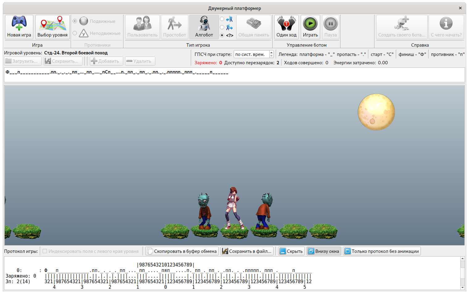This screenshot has width=469, height=294.
Task: Open Создать своего бота help
Action: click(402, 27)
